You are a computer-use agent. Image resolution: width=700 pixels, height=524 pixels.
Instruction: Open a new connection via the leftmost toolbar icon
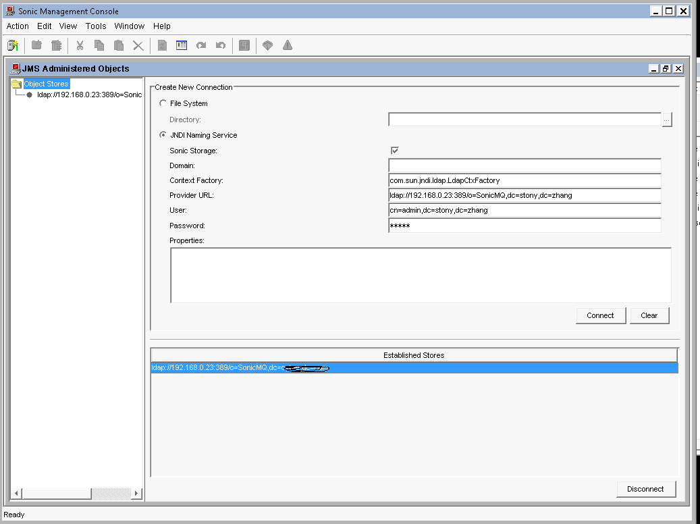(x=13, y=45)
